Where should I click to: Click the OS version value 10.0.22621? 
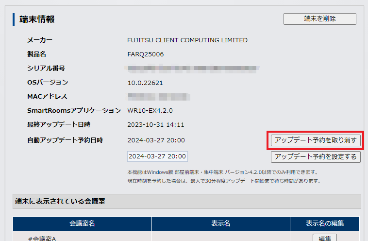click(x=146, y=83)
